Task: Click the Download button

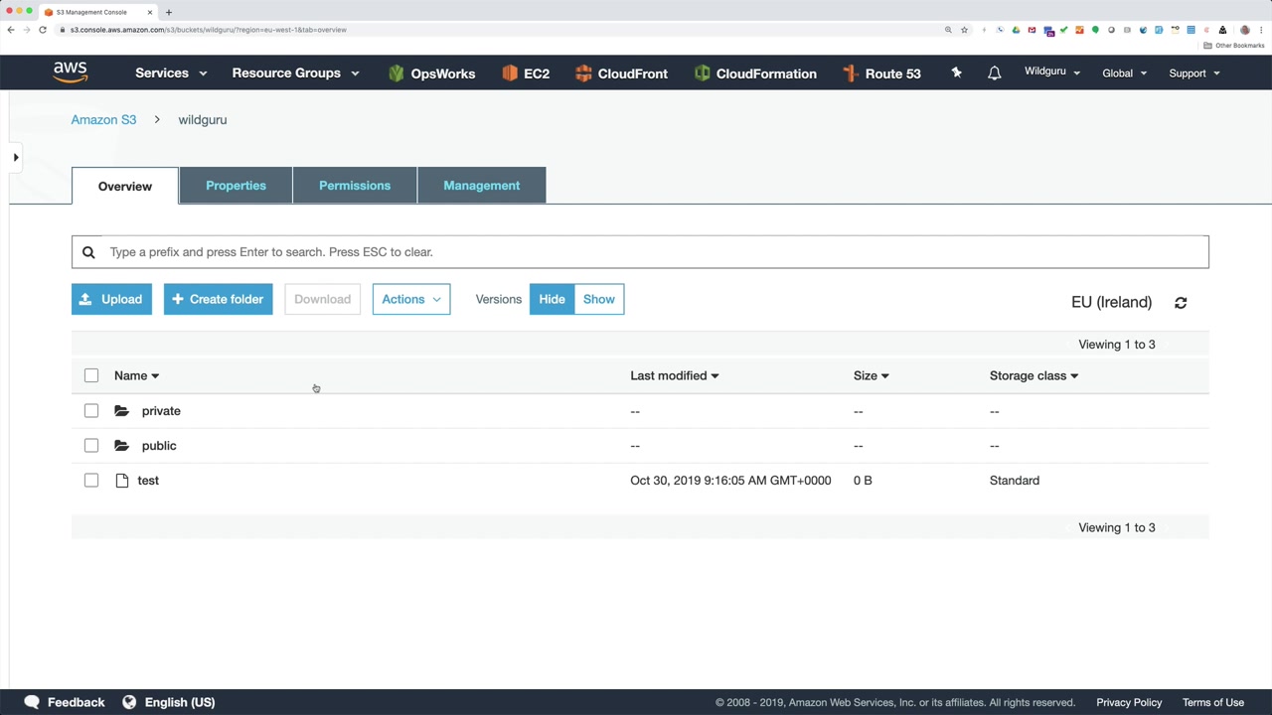Action: pos(322,299)
